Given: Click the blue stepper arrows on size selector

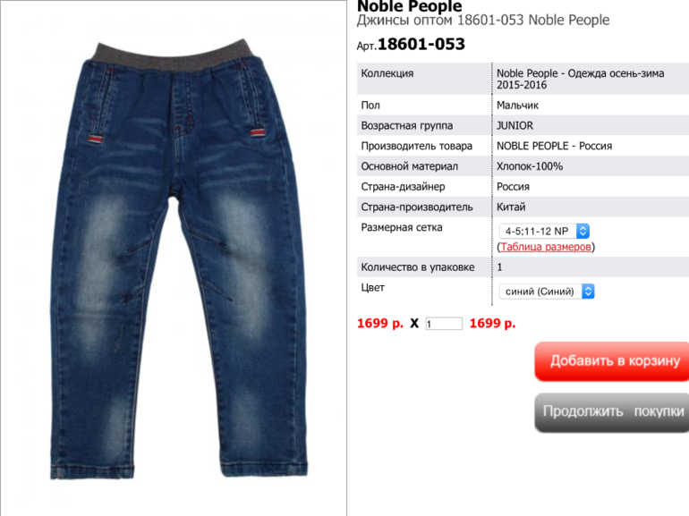Looking at the screenshot, I should [583, 231].
